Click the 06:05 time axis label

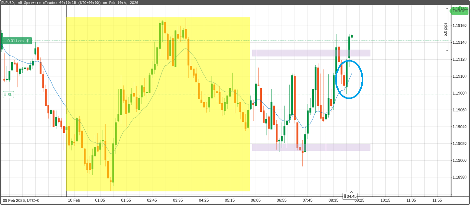(x=256, y=200)
